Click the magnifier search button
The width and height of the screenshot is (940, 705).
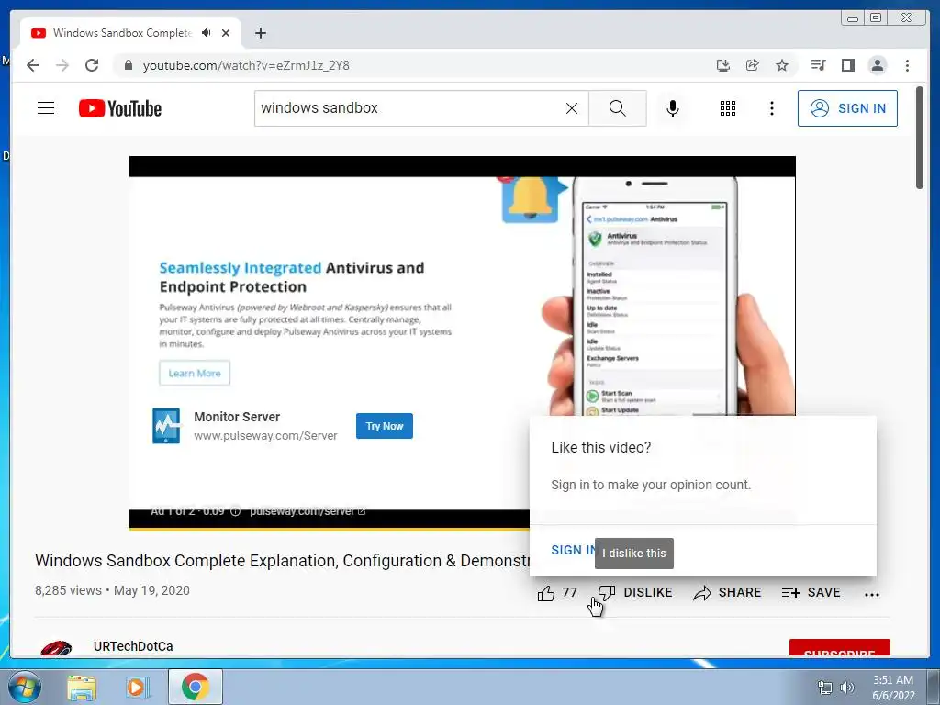(618, 108)
